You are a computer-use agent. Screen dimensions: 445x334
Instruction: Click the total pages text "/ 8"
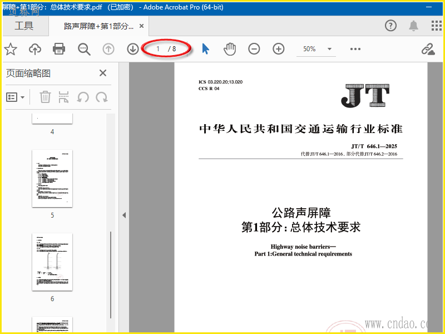click(x=172, y=49)
